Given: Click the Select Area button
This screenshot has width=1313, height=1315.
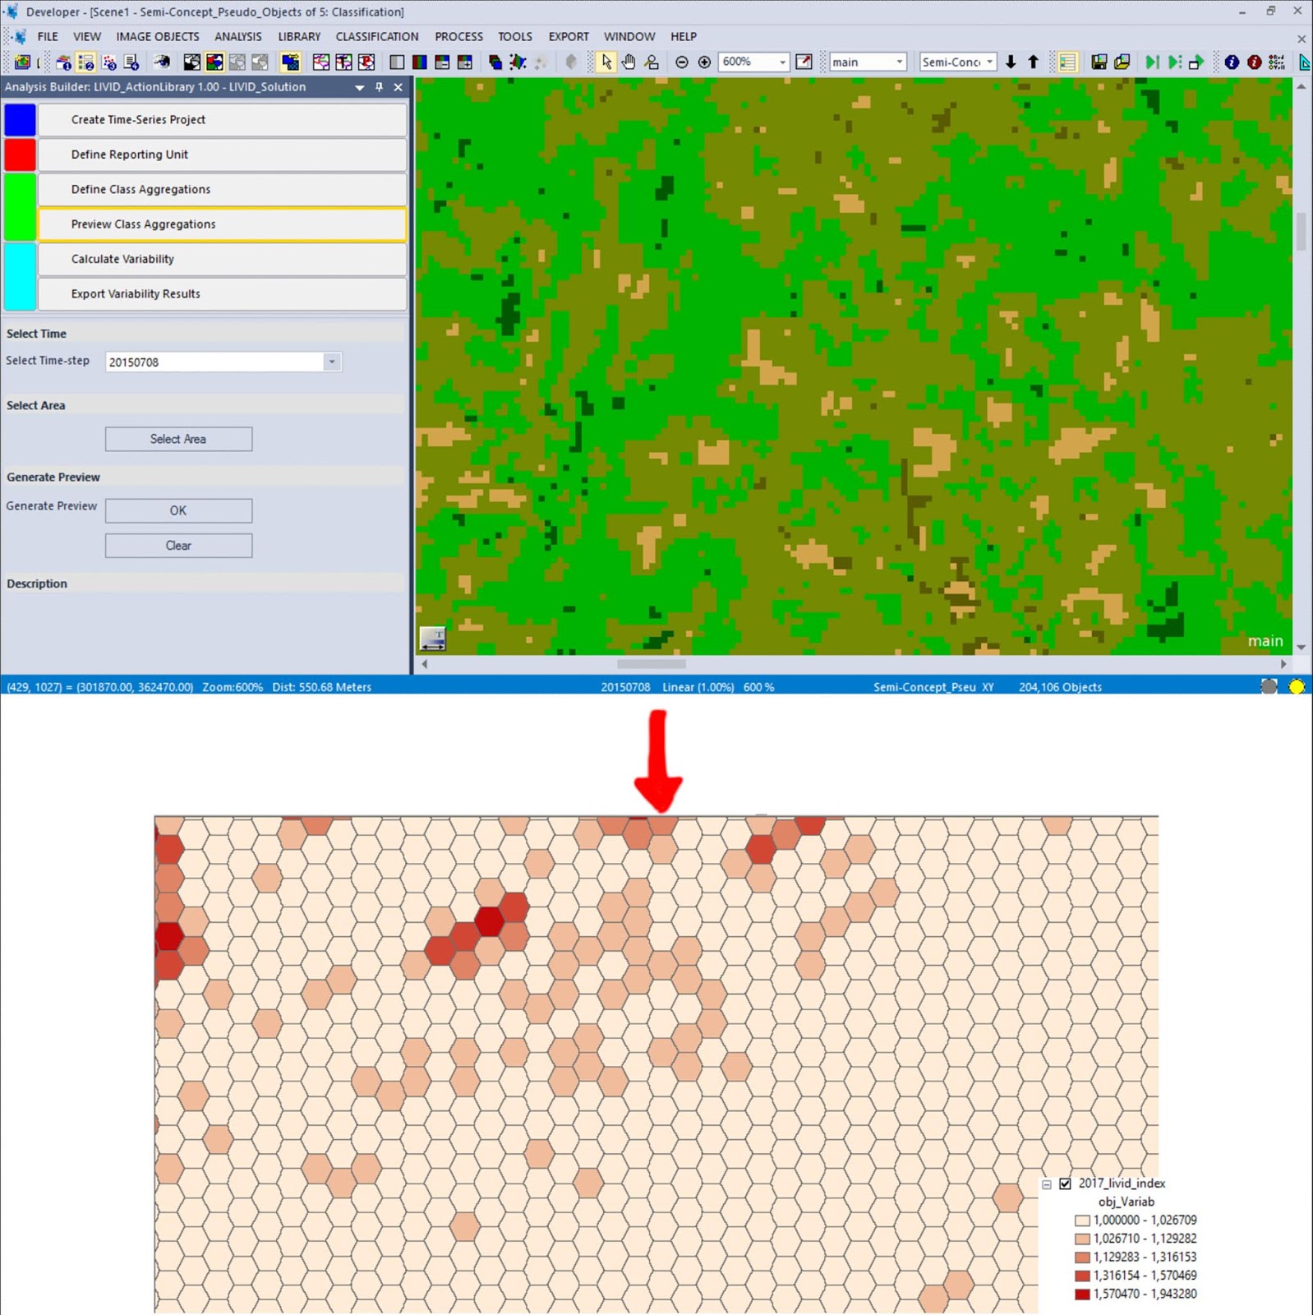Looking at the screenshot, I should (178, 439).
